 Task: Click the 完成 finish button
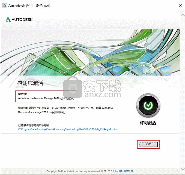148,144
